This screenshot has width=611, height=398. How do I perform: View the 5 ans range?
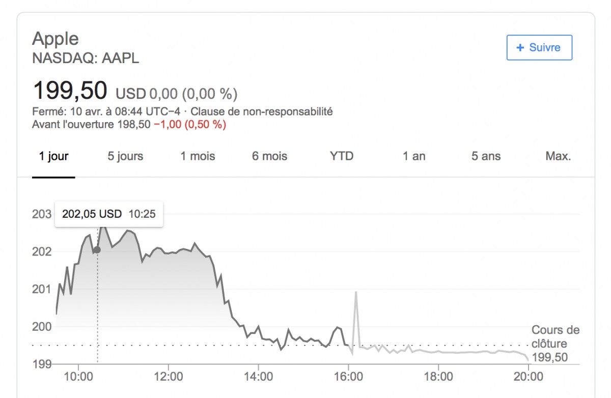tap(486, 156)
